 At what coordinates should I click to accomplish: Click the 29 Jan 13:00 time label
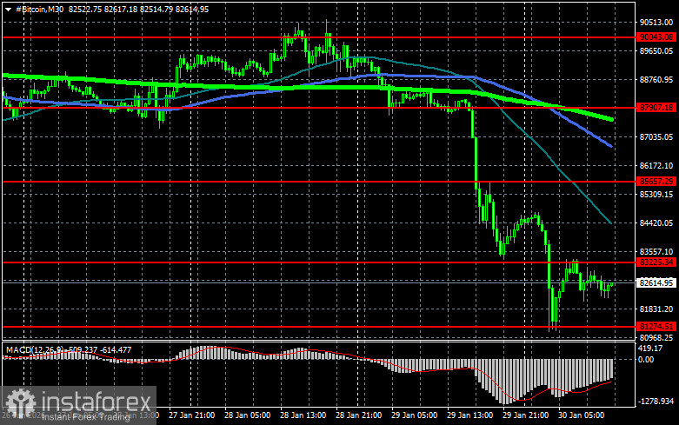(469, 415)
